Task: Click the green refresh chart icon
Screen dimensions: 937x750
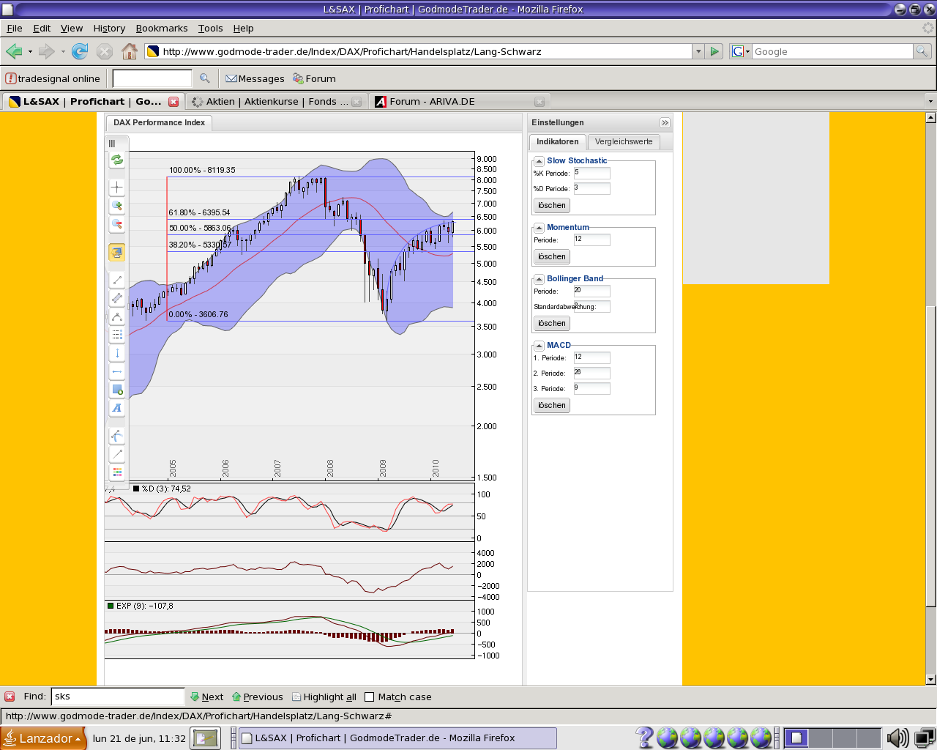Action: click(116, 160)
